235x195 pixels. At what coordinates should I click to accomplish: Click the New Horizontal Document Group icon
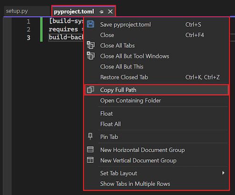(x=90, y=150)
